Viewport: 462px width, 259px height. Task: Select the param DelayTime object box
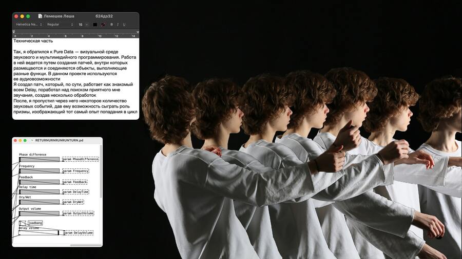[x=75, y=192]
